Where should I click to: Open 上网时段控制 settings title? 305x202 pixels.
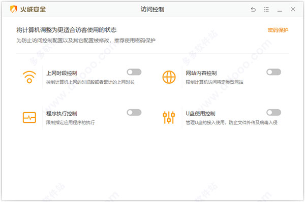click(x=62, y=73)
